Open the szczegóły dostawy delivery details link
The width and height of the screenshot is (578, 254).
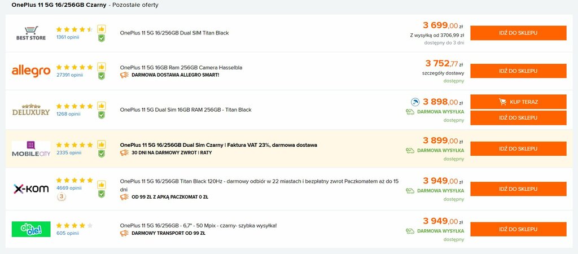(x=443, y=73)
